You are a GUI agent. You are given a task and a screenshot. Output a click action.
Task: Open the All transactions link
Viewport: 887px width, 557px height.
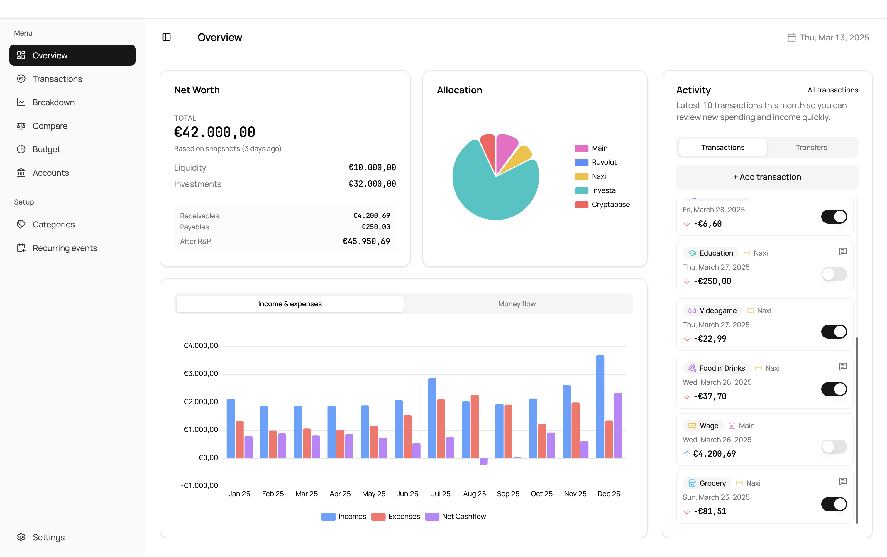(x=832, y=90)
